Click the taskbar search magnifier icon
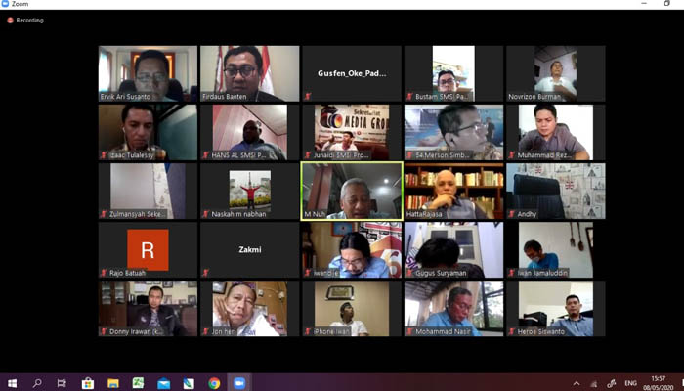The image size is (684, 391). pos(37,382)
